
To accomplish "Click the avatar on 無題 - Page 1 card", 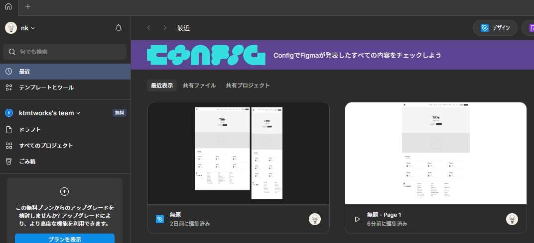I will coord(512,219).
